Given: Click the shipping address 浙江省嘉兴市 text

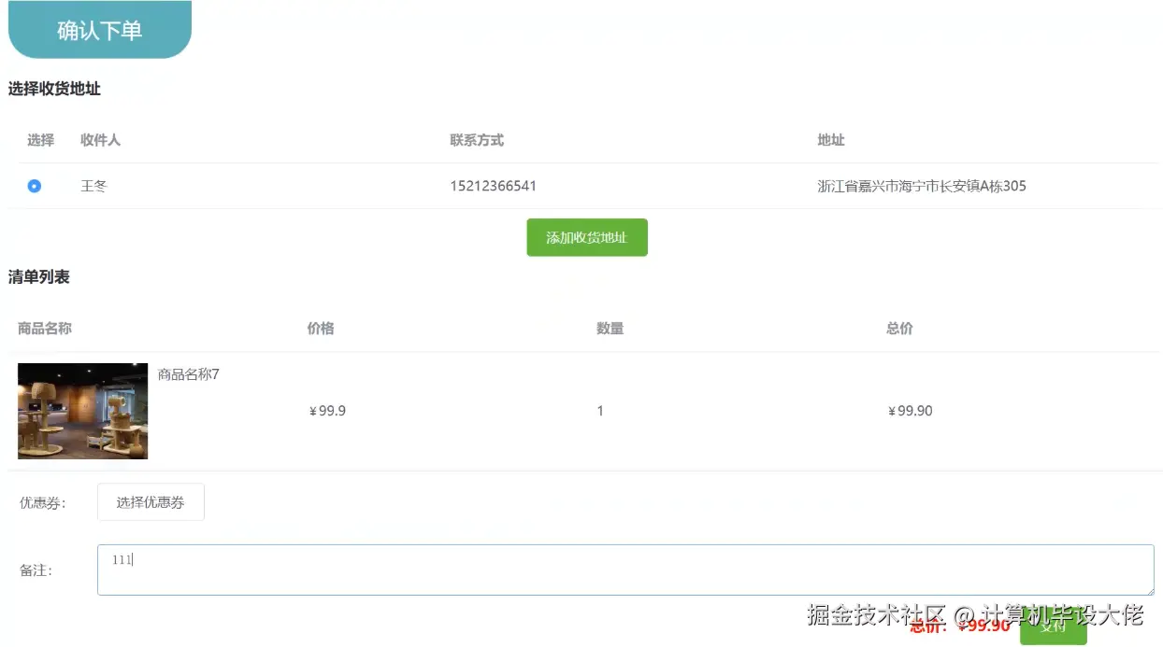Looking at the screenshot, I should [922, 186].
